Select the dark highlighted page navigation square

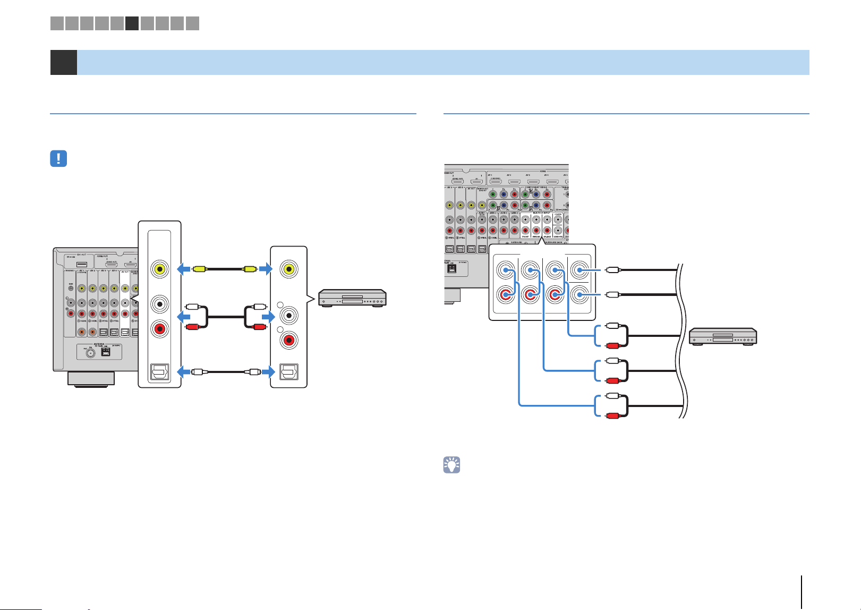[x=132, y=23]
